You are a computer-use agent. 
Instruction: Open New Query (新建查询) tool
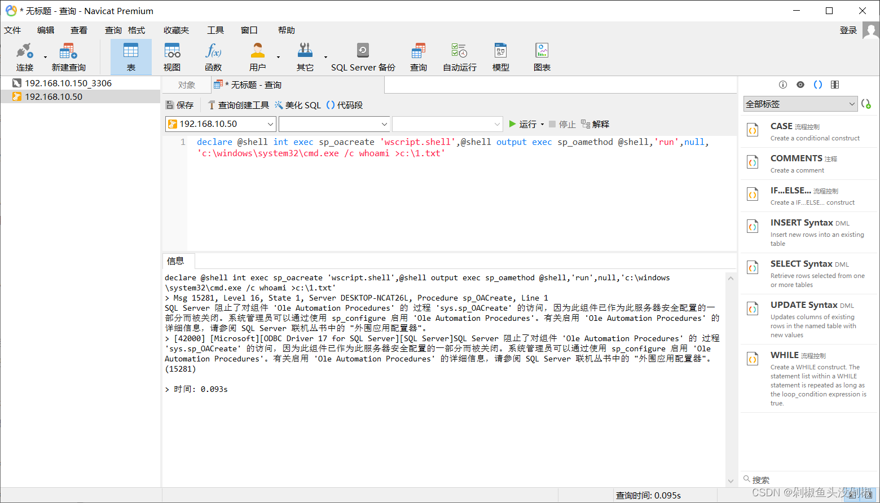click(x=68, y=57)
